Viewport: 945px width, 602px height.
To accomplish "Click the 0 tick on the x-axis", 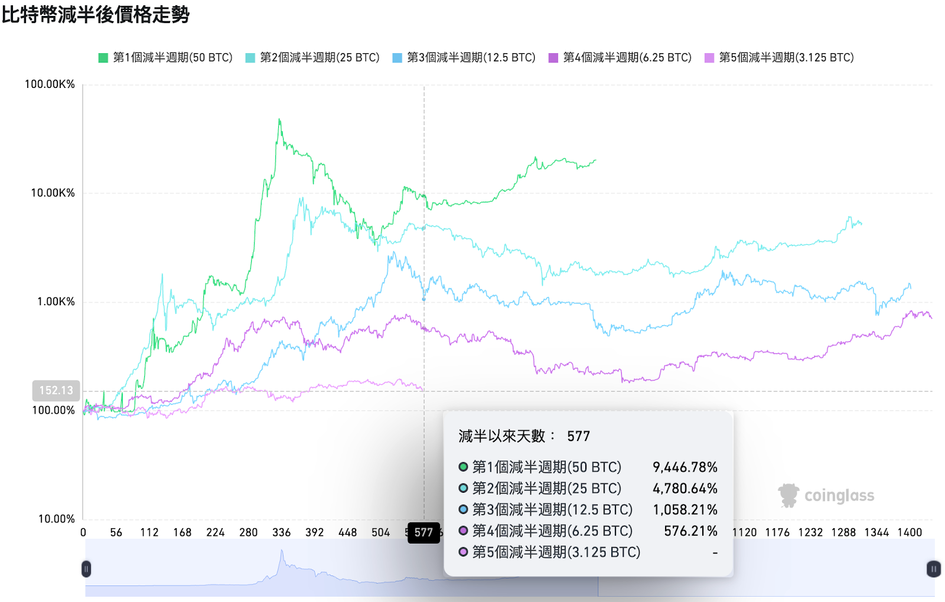I will click(x=83, y=532).
